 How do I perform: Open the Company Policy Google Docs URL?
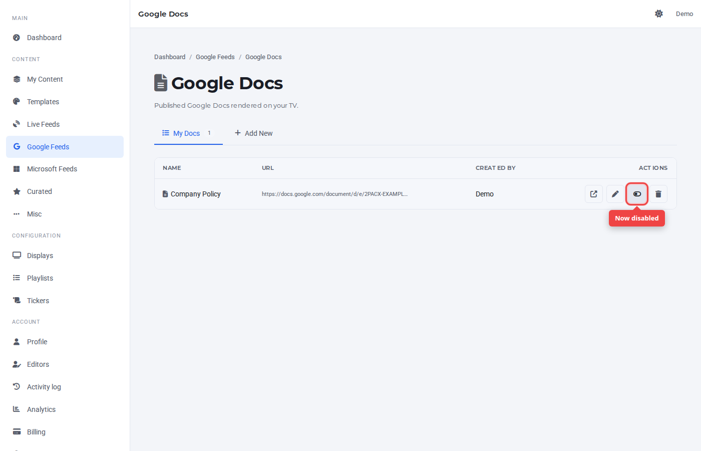[x=334, y=194]
